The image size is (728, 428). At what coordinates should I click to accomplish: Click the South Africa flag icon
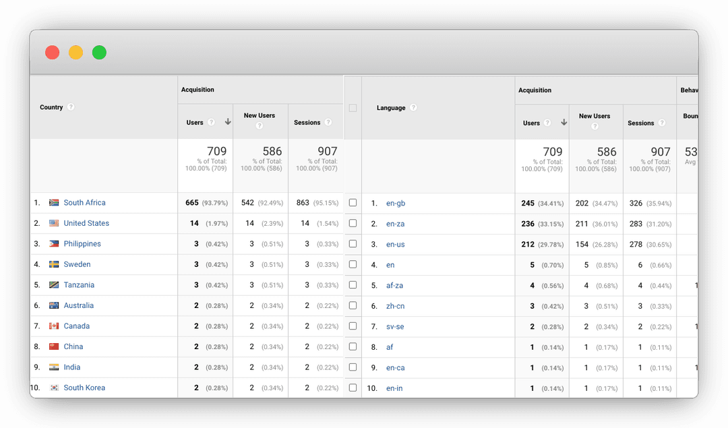pos(54,202)
